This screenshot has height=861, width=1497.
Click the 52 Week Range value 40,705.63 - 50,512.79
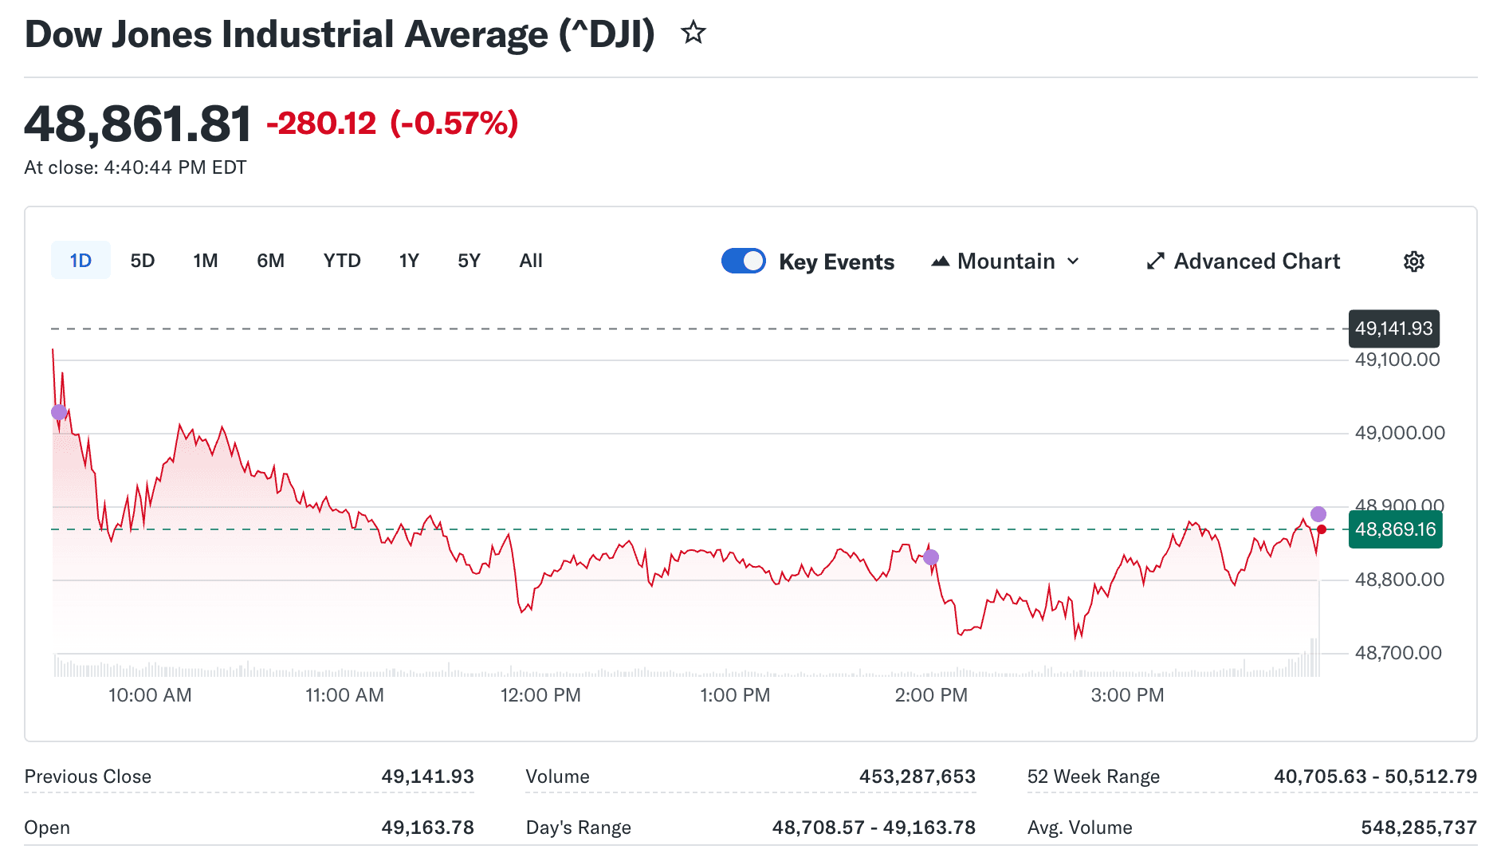[1376, 776]
